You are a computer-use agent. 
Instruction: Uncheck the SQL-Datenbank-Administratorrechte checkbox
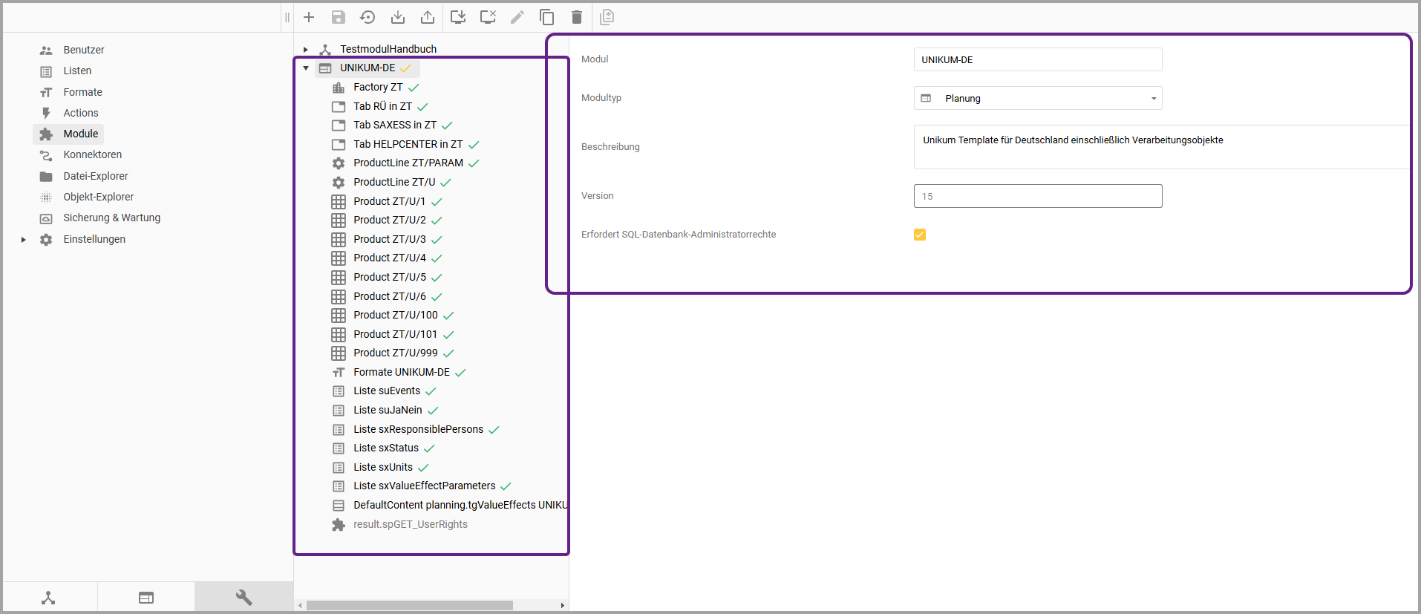pyautogui.click(x=920, y=235)
